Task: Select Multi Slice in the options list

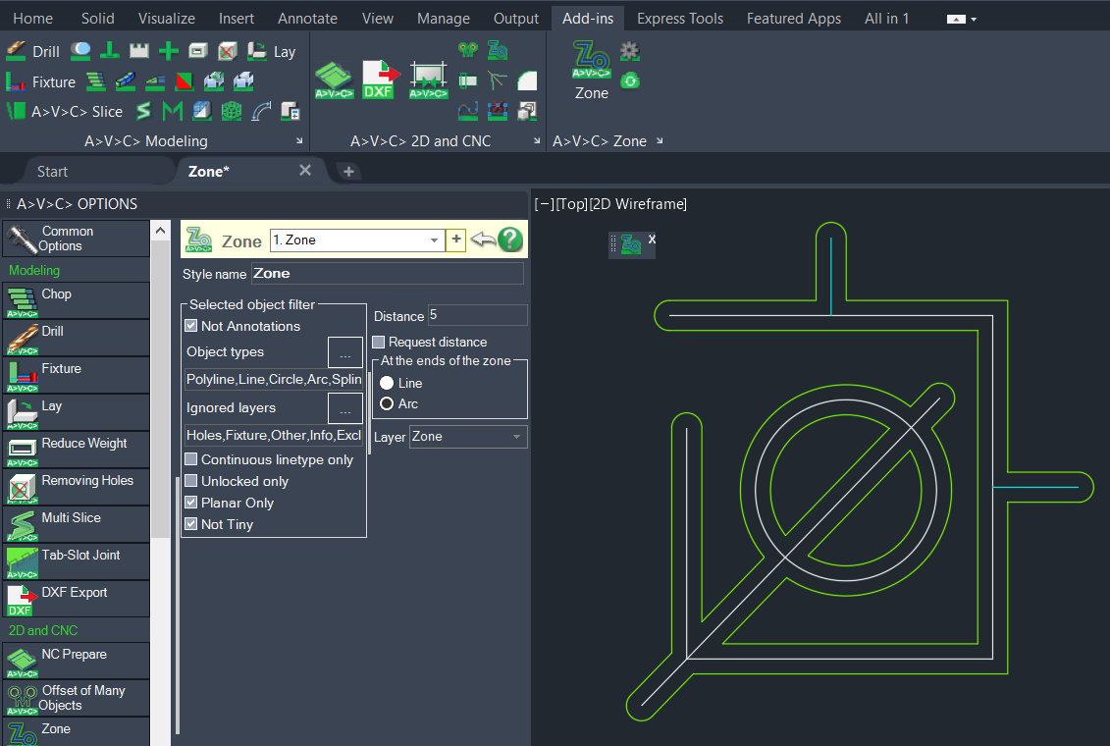Action: (x=76, y=523)
